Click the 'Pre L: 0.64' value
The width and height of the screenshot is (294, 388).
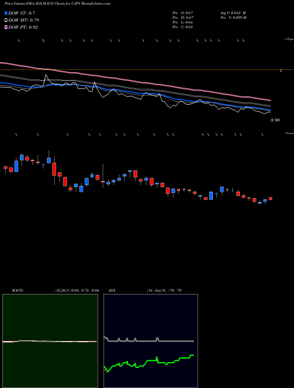point(183,22)
